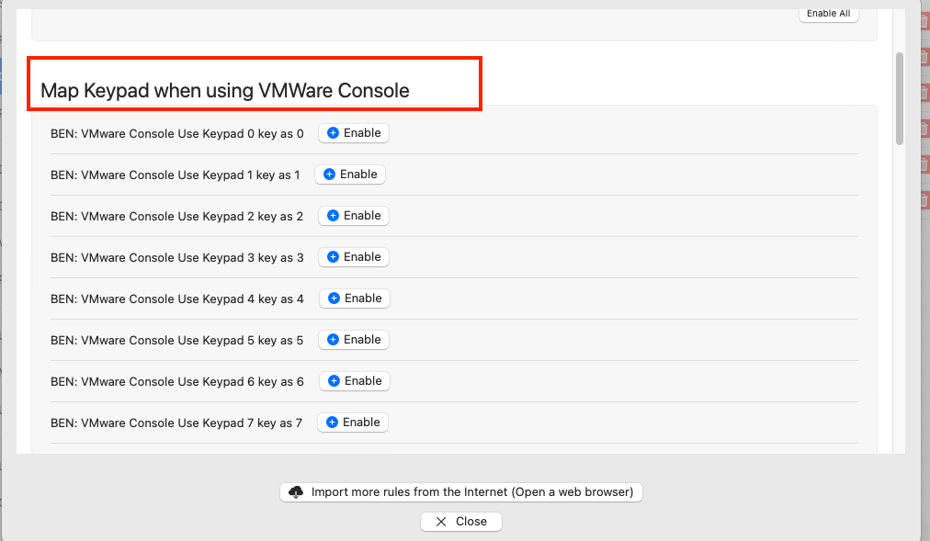
Task: Import more rules from the Internet
Action: pyautogui.click(x=461, y=492)
